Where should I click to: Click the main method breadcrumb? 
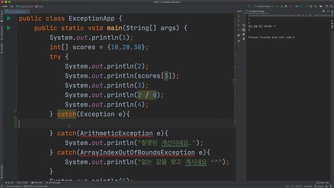(40, 6)
